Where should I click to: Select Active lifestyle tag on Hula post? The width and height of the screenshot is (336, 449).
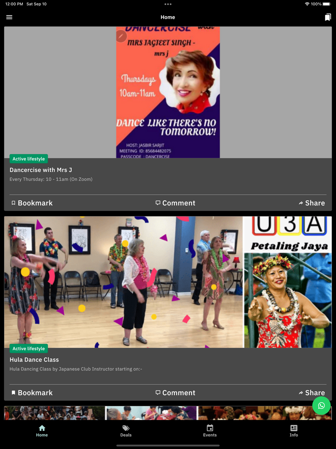click(29, 349)
